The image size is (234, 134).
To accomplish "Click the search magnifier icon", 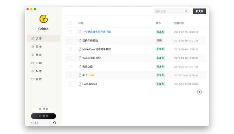I will tap(186, 11).
